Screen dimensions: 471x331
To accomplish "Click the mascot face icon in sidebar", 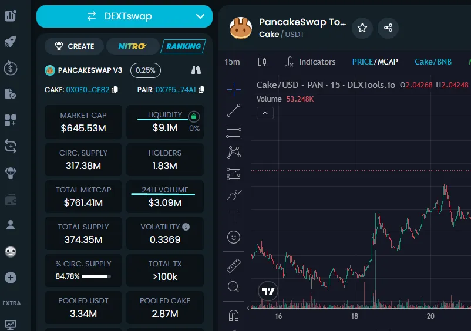I will click(11, 251).
